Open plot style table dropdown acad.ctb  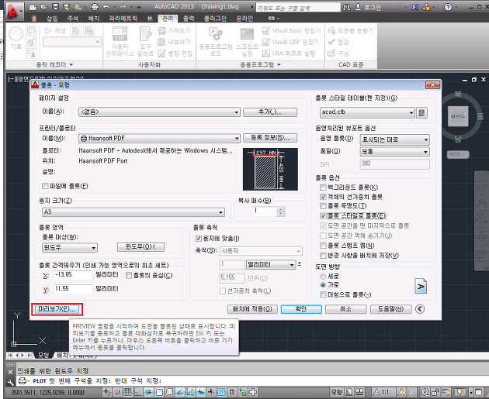point(367,112)
